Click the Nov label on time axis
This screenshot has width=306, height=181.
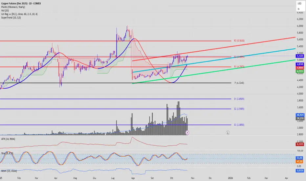click(193, 178)
